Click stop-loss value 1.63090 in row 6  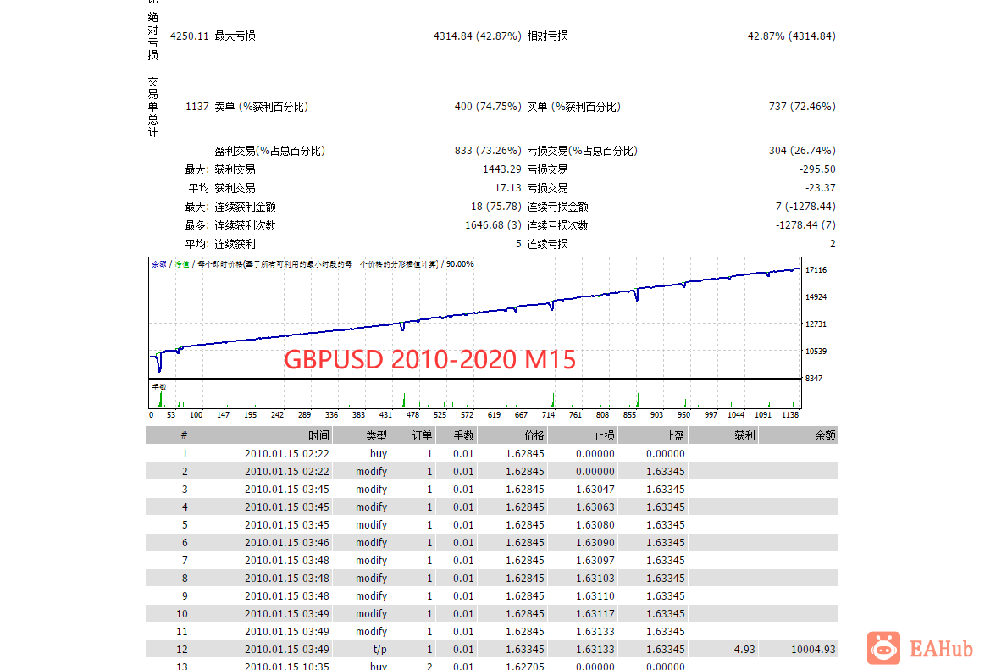coord(595,542)
